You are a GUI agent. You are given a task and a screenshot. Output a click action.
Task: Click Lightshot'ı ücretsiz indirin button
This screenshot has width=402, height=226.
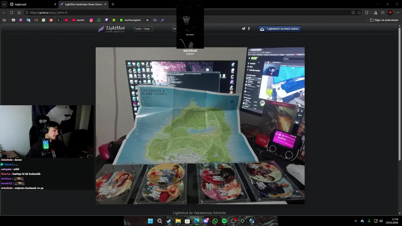[x=280, y=29]
